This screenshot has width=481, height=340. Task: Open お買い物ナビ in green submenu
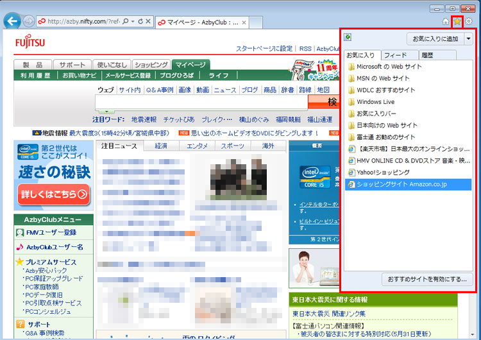[79, 76]
